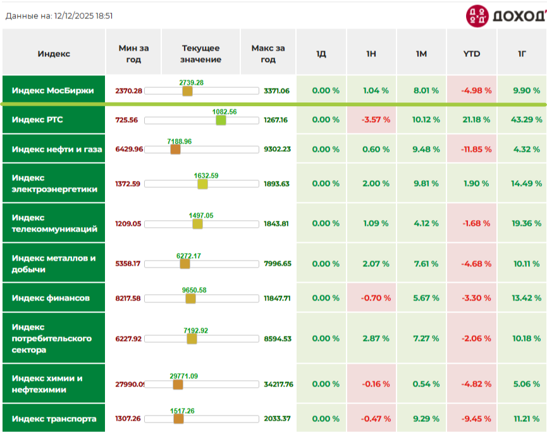Click РТС yearly cell 43.29 %
Viewport: 547px width, 432px height.
point(522,120)
